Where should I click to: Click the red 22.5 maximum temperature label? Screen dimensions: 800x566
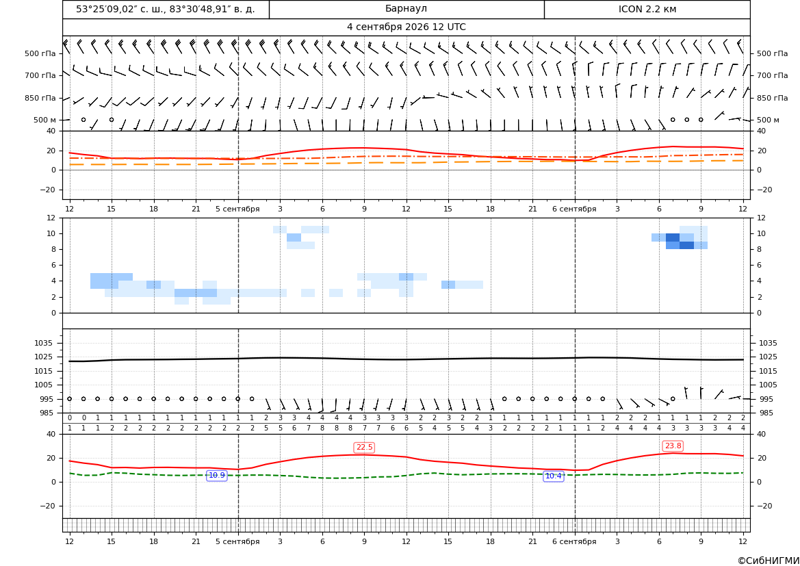[x=364, y=447]
